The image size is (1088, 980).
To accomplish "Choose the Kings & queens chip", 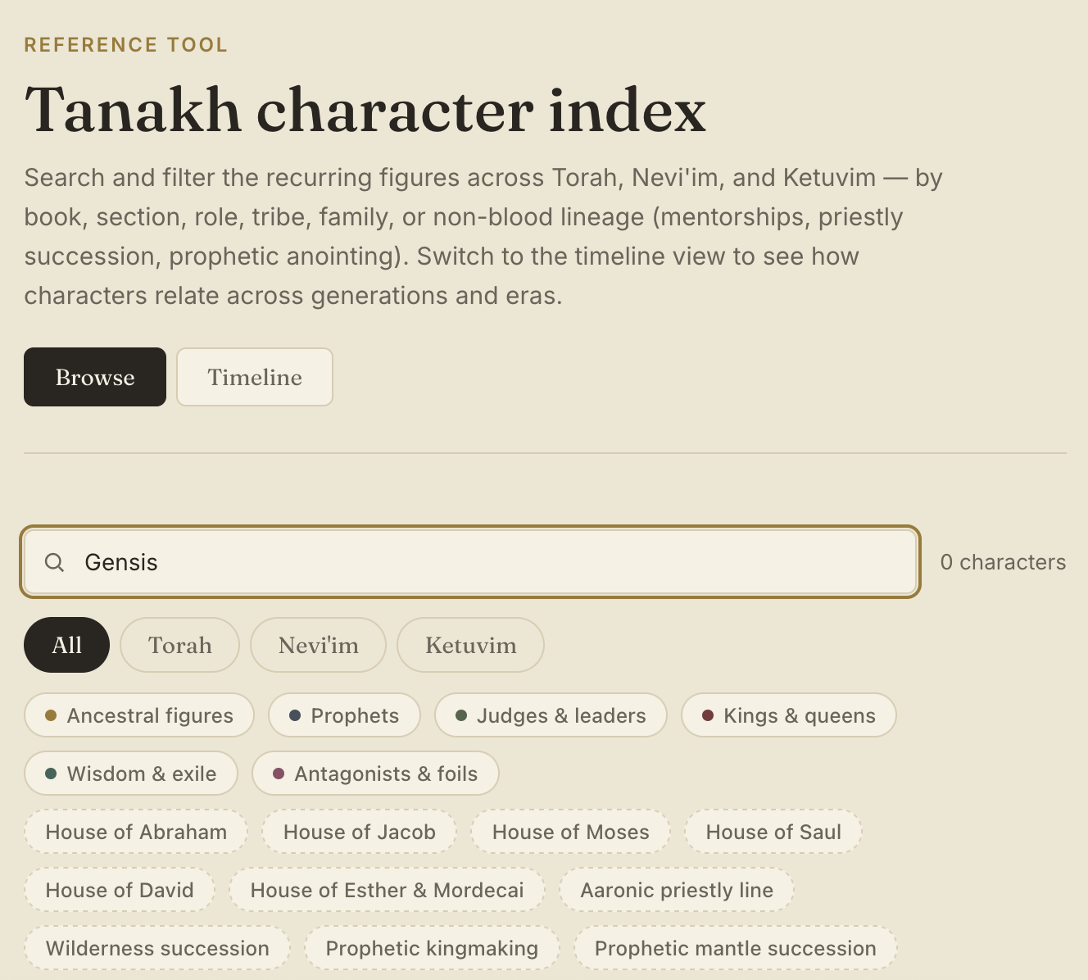I will coord(789,715).
